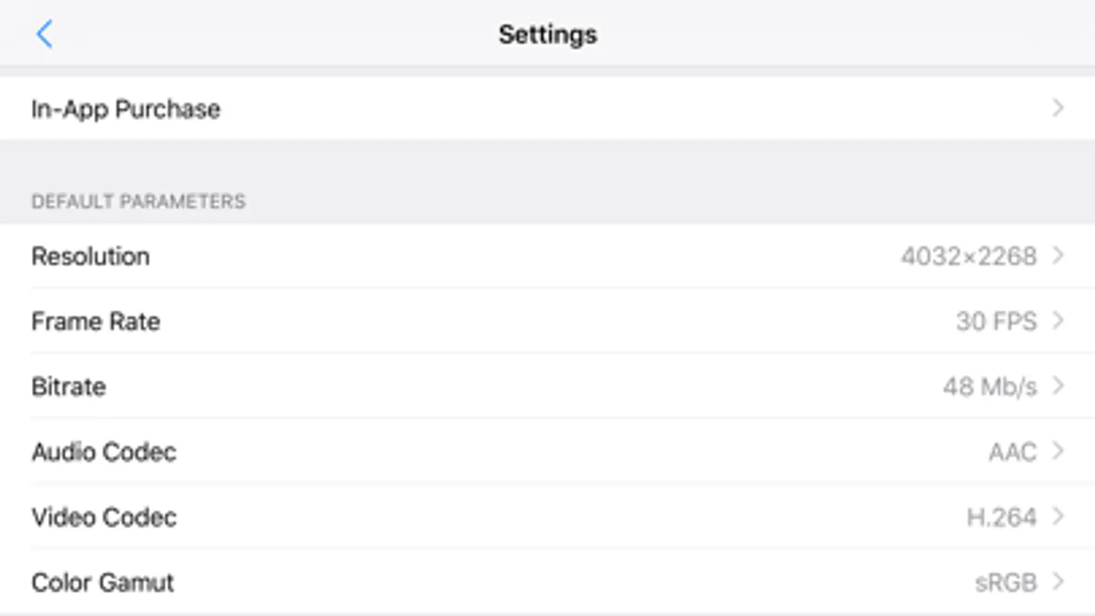Image resolution: width=1095 pixels, height=616 pixels.
Task: Open the Bitrate chevron arrow
Action: click(1058, 385)
